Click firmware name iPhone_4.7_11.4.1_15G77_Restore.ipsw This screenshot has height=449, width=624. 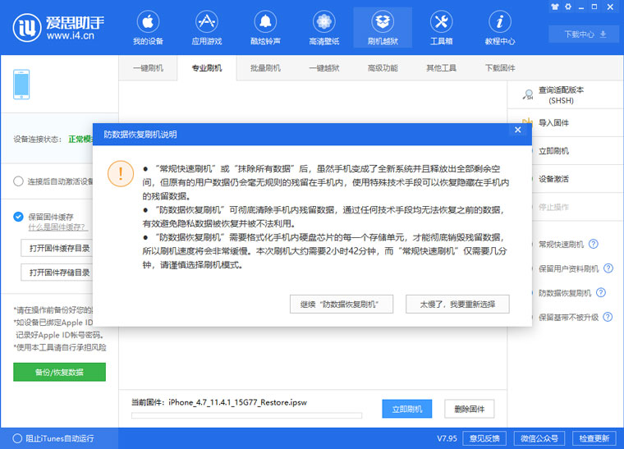[x=237, y=402]
